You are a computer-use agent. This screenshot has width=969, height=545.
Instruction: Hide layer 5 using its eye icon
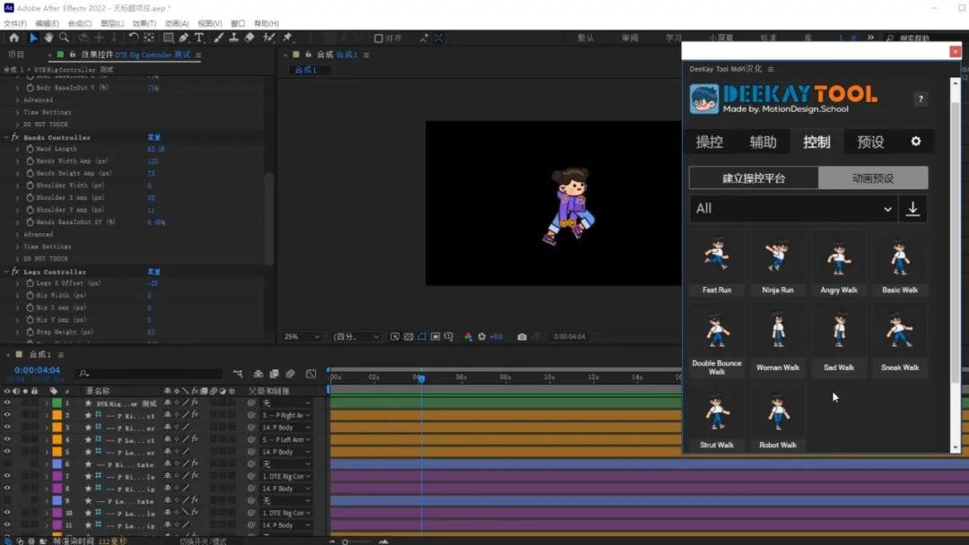[7, 452]
